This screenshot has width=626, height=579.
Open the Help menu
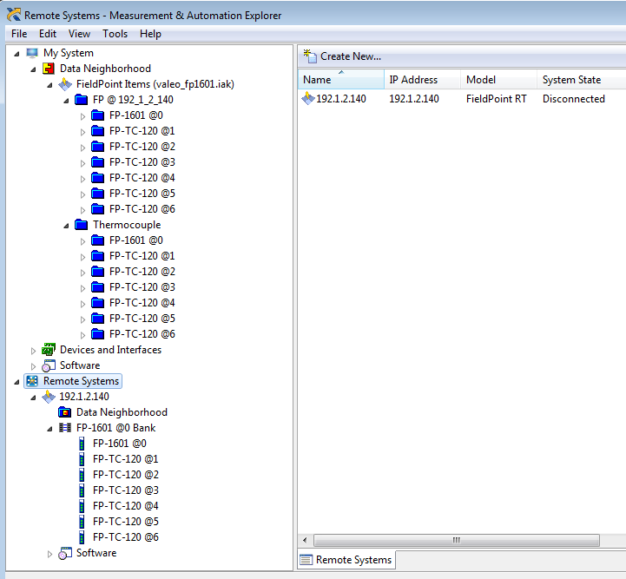click(x=150, y=34)
